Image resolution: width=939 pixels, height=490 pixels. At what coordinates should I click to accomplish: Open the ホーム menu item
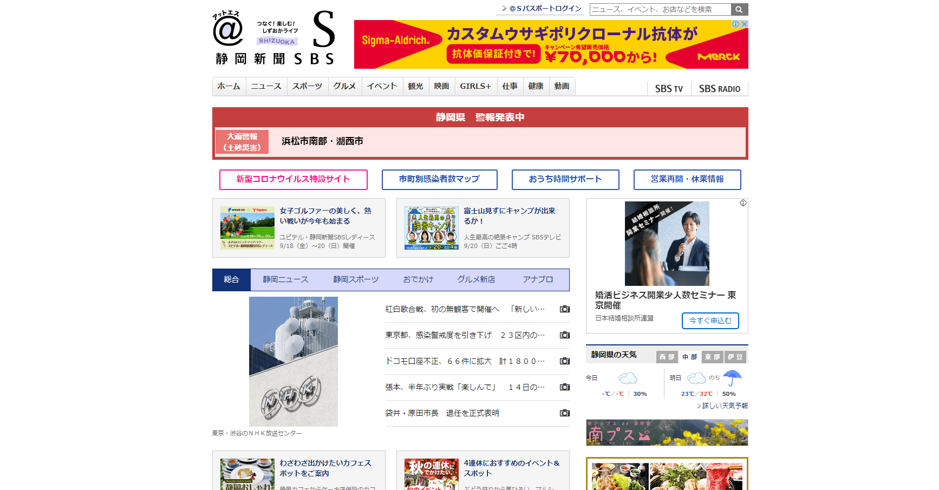pos(229,86)
